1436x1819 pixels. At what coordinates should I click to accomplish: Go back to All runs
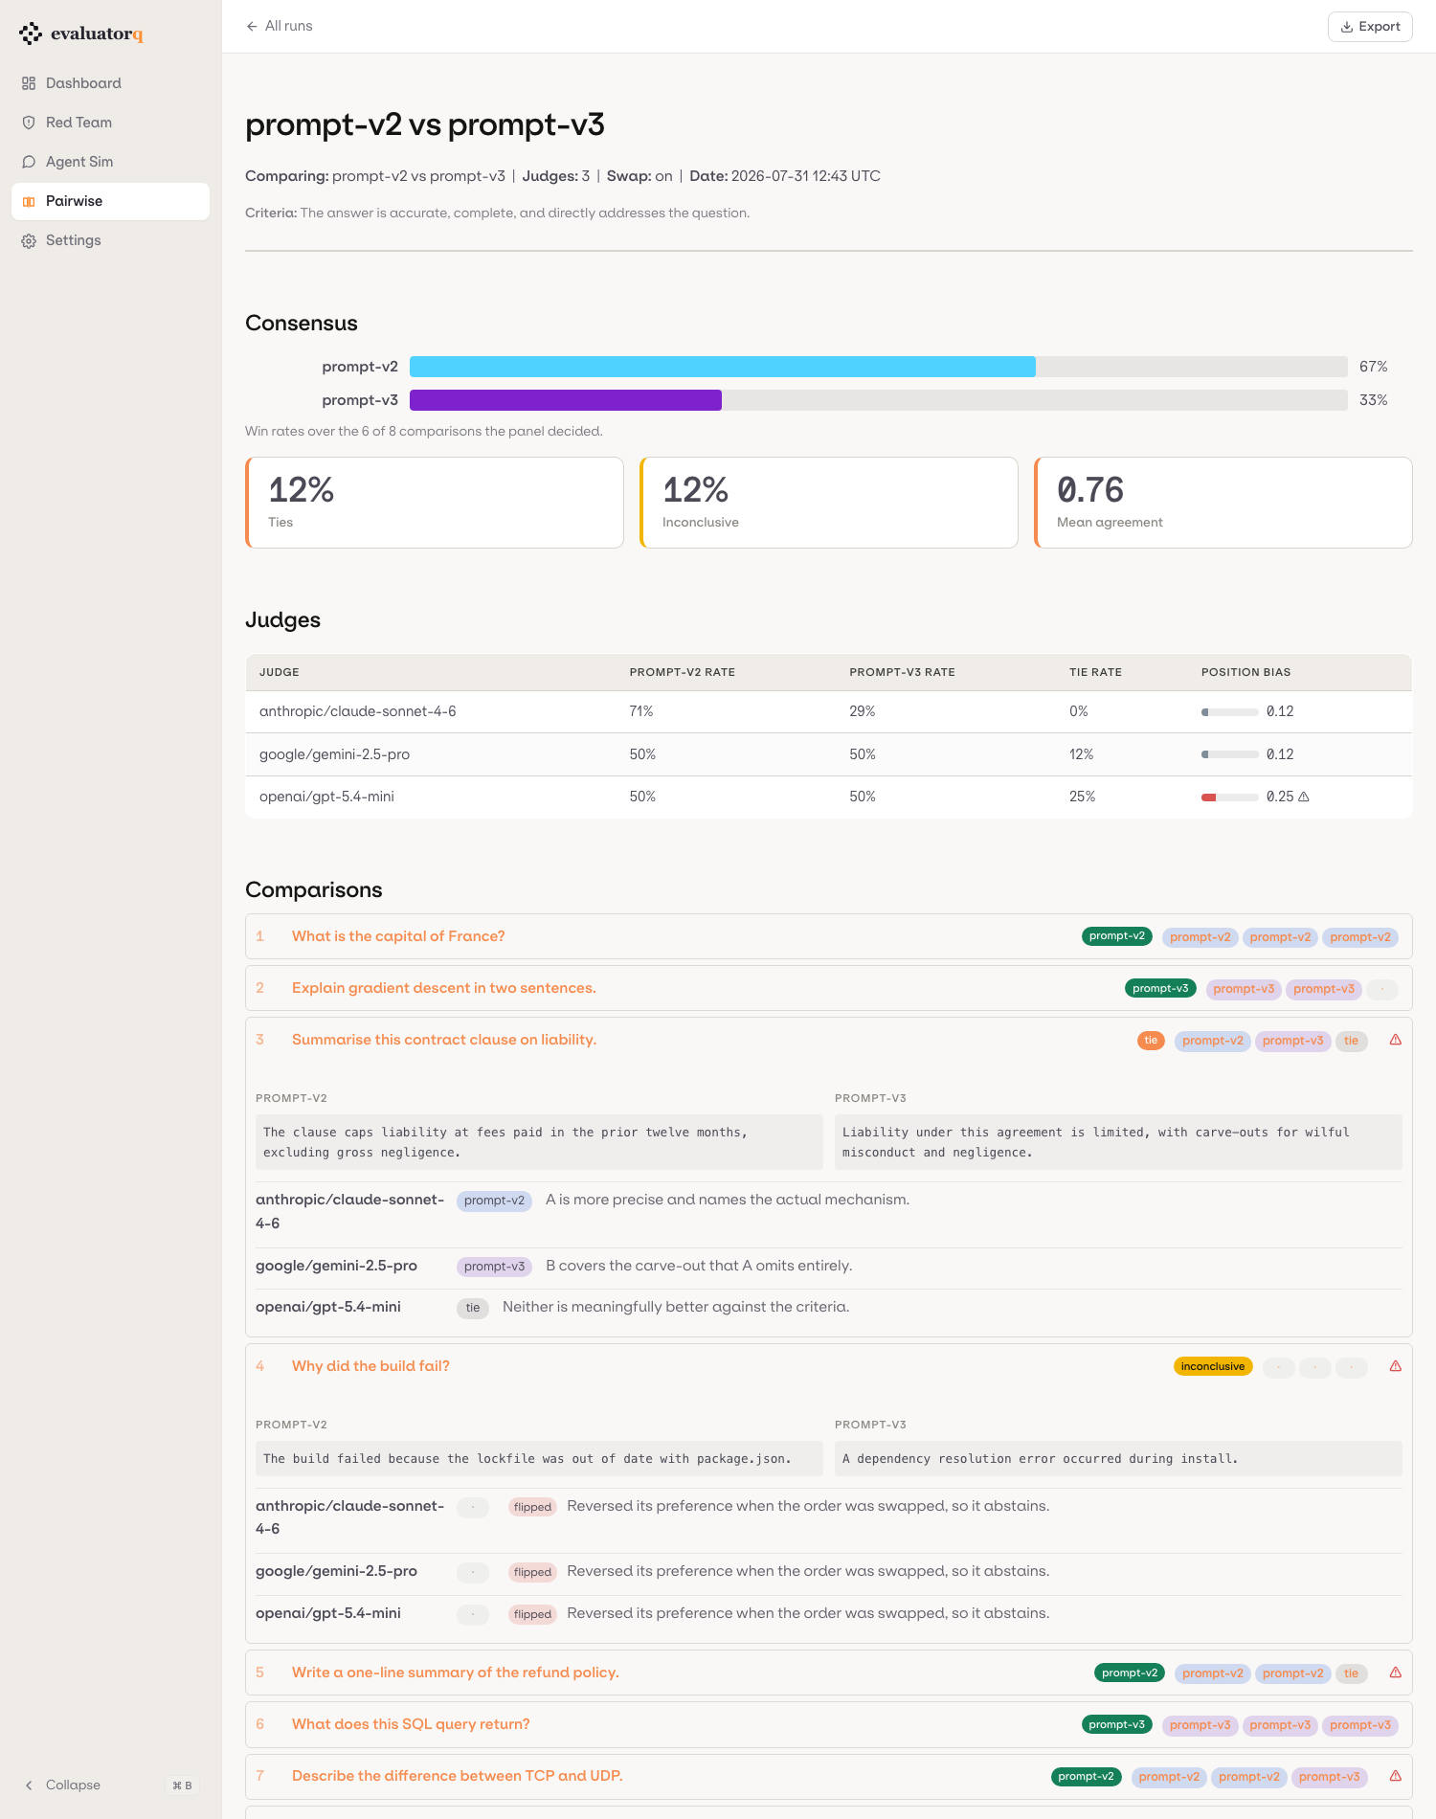click(x=280, y=26)
